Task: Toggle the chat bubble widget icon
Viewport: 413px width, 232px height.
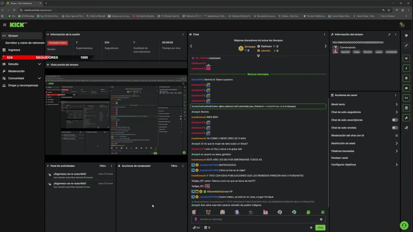Action: point(406,88)
